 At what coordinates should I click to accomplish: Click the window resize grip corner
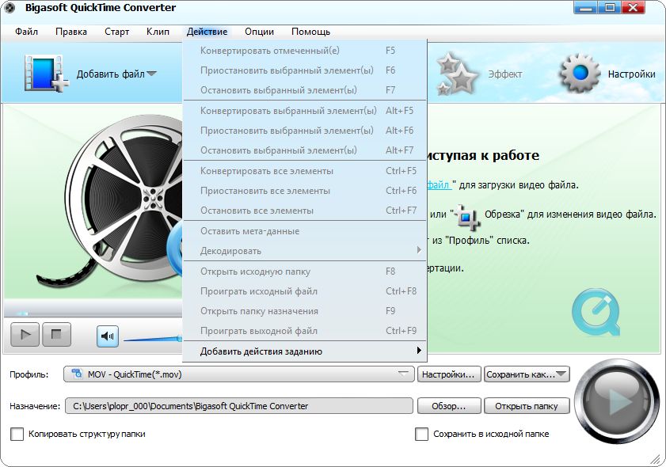click(x=655, y=458)
